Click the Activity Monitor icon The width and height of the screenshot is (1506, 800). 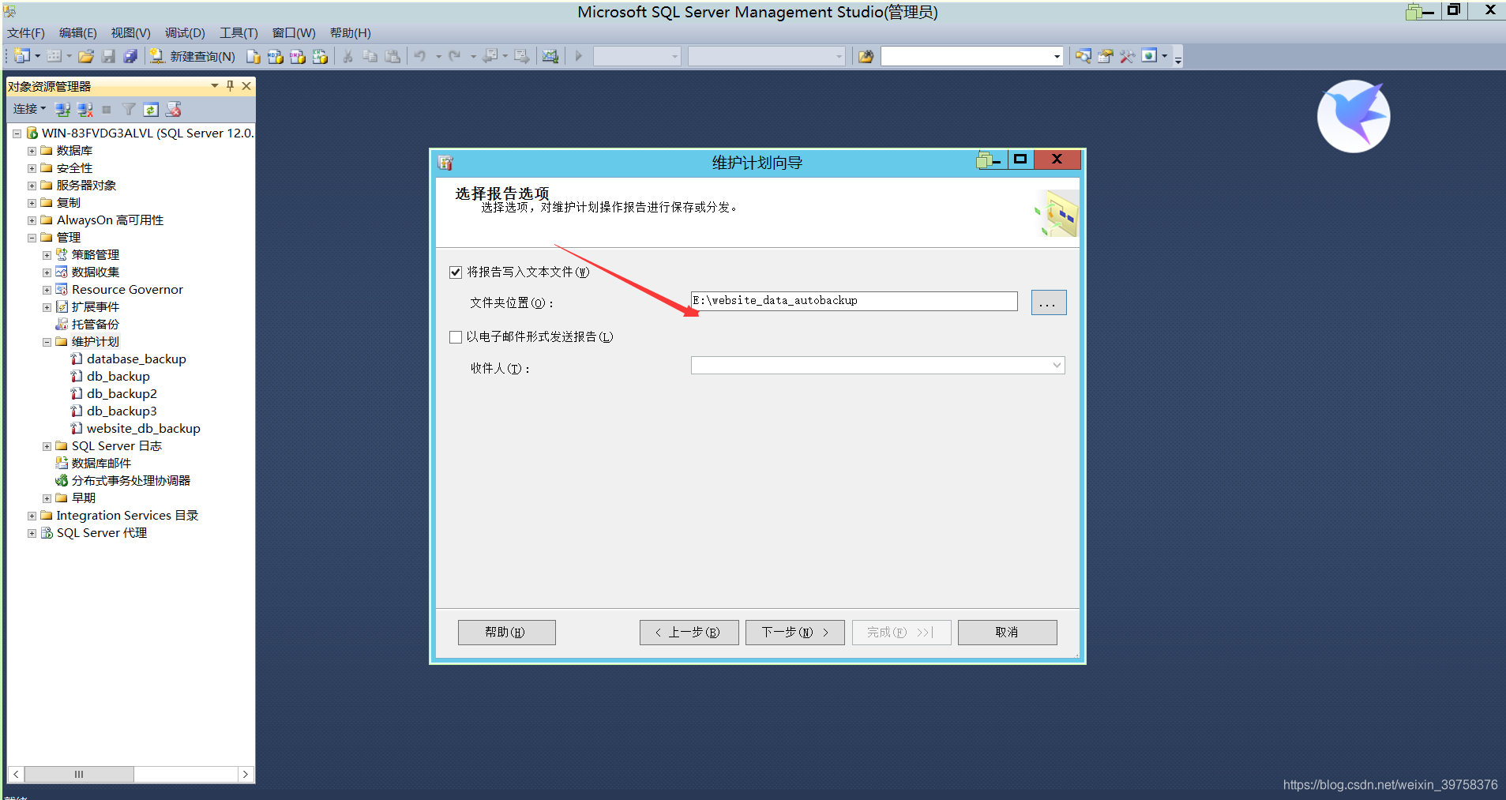550,56
